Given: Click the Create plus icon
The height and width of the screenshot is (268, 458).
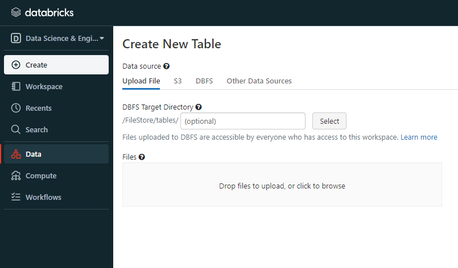Looking at the screenshot, I should pos(16,65).
